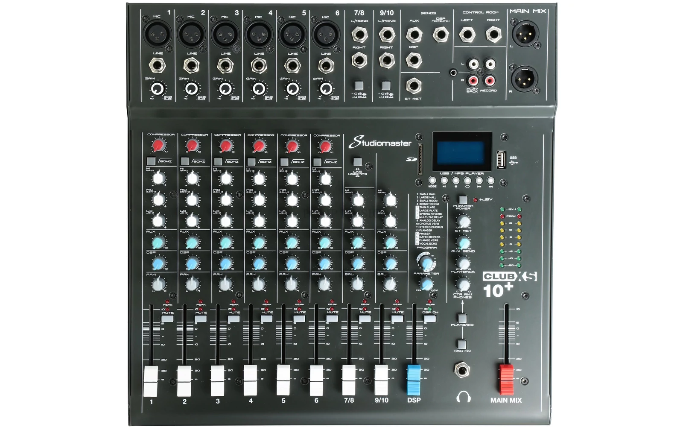
Task: Click the 9/10 RIGHT input jack
Action: tap(386, 60)
